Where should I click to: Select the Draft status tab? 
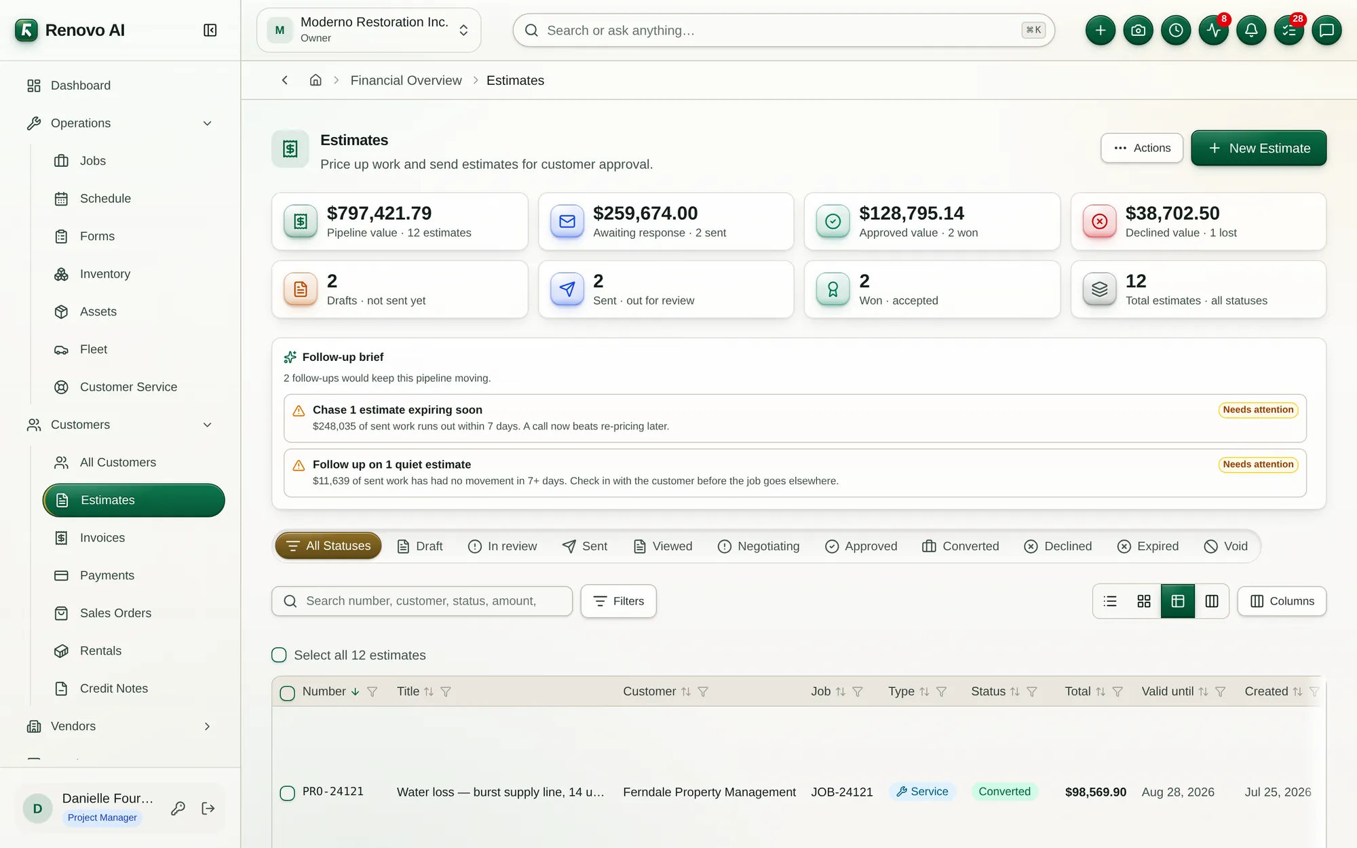pos(420,546)
